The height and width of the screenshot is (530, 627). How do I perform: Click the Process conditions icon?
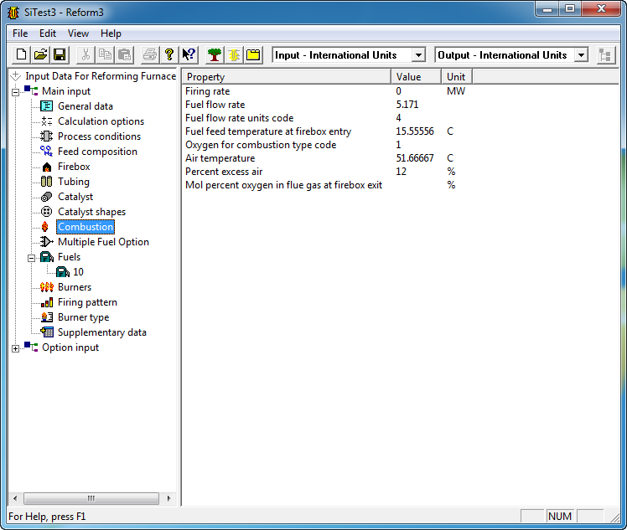(46, 136)
